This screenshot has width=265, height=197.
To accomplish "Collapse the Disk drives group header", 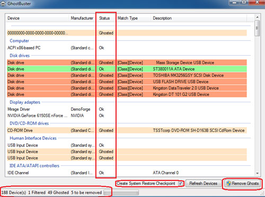I will point(20,56).
